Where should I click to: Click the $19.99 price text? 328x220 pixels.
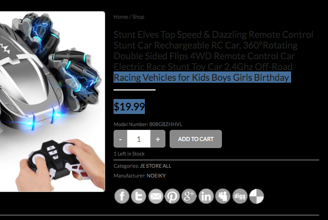click(x=129, y=106)
